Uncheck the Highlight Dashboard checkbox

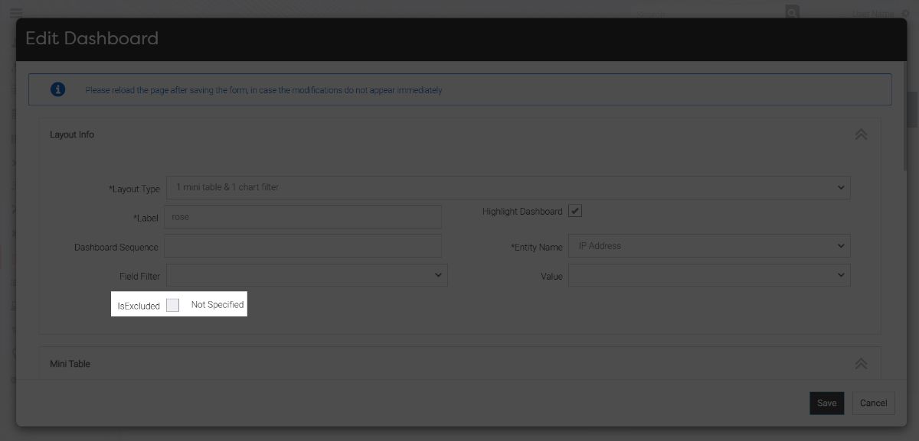pos(574,209)
